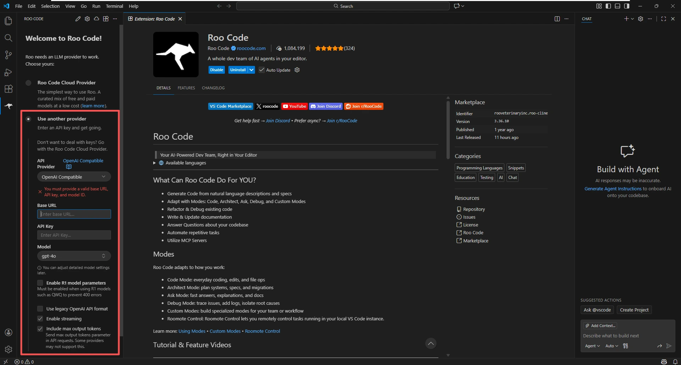This screenshot has height=365, width=681.
Task: Click the cloud icon in Roo Code header
Action: (96, 19)
